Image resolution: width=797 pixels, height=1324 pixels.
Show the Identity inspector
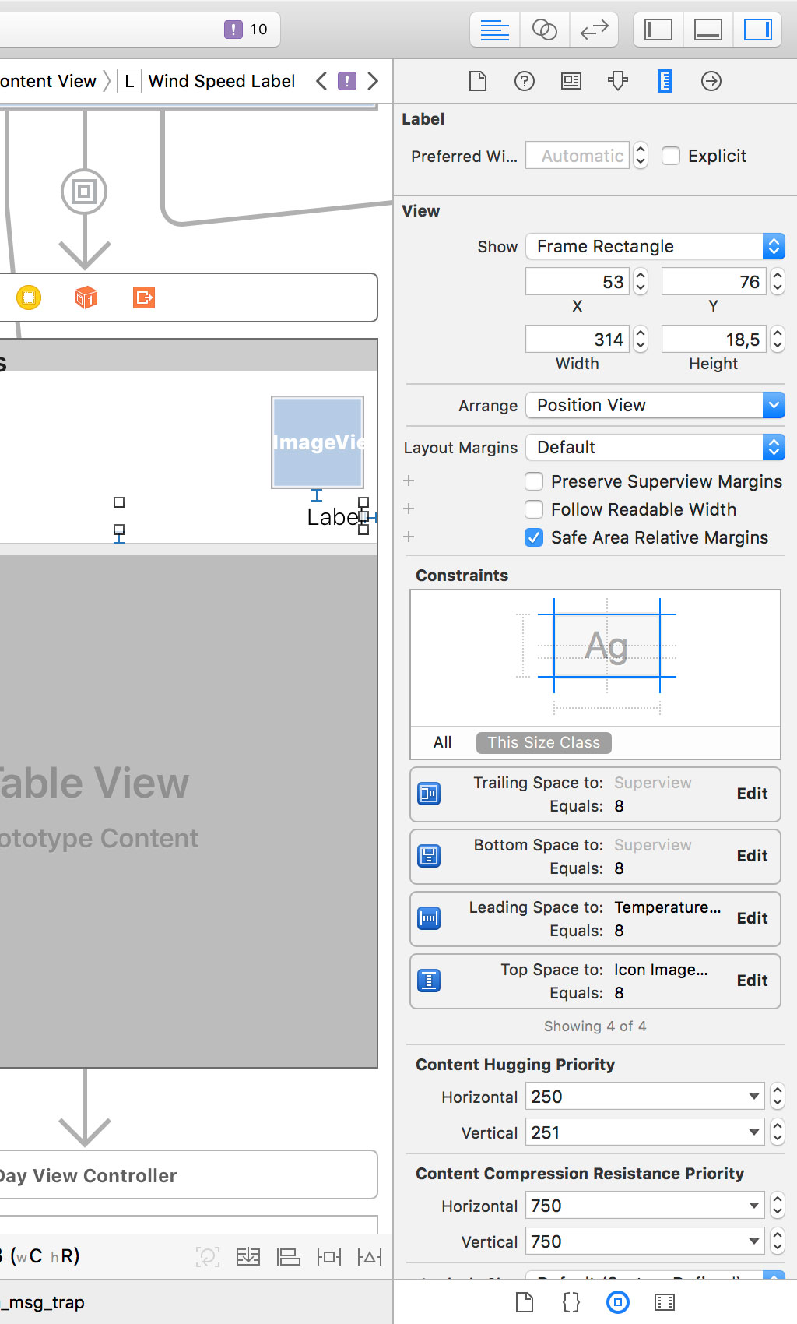pyautogui.click(x=571, y=81)
